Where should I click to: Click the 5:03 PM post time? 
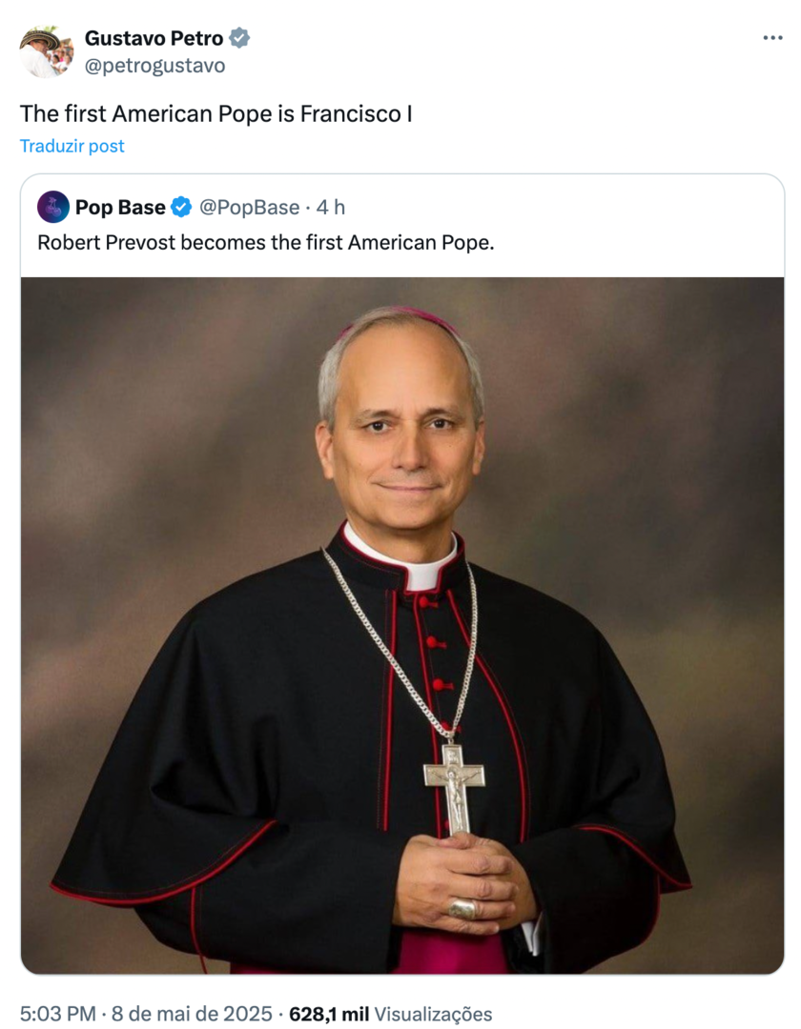pyautogui.click(x=57, y=1014)
